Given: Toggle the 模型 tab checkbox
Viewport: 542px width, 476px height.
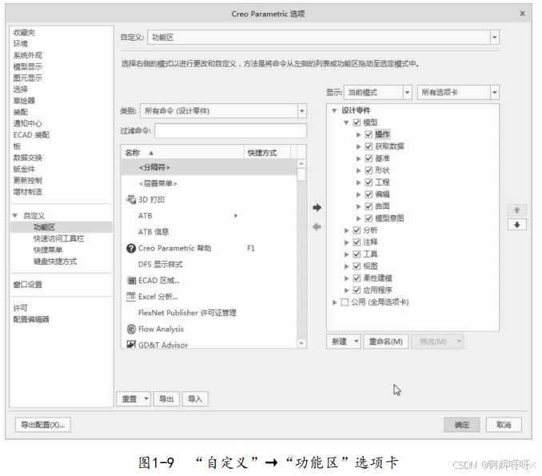Looking at the screenshot, I should point(357,122).
